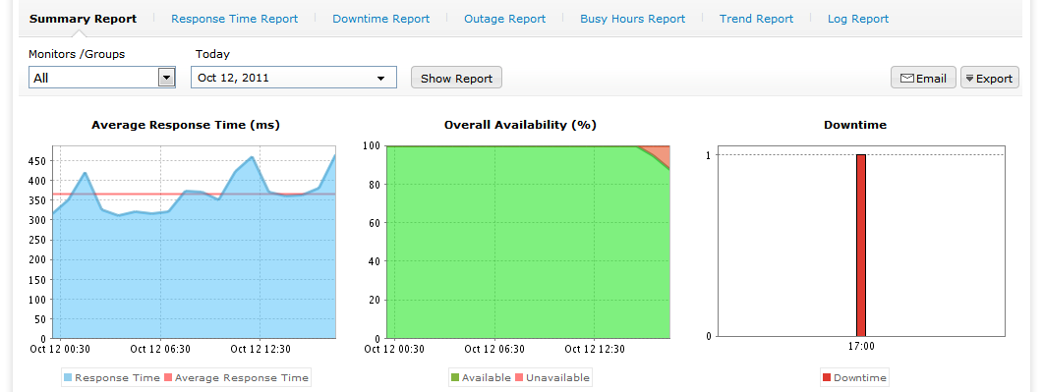
Task: Click the red Average Response Time legend swatch
Action: [168, 377]
